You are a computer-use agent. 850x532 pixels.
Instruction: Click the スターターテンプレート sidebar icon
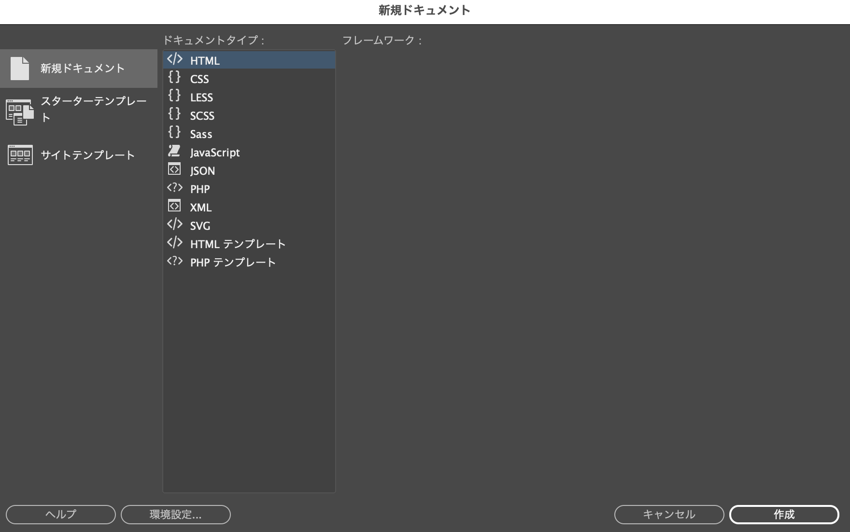pos(19,112)
